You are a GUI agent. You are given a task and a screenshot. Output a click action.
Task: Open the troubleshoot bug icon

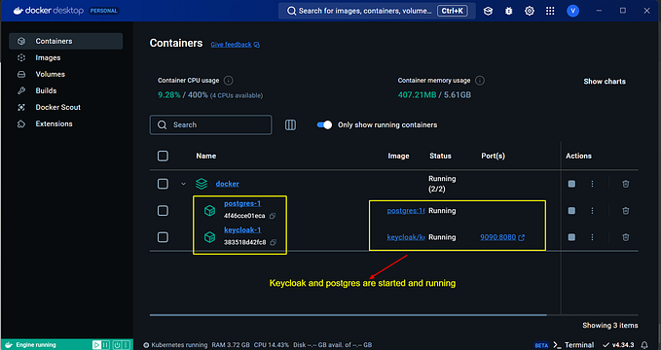click(x=509, y=11)
